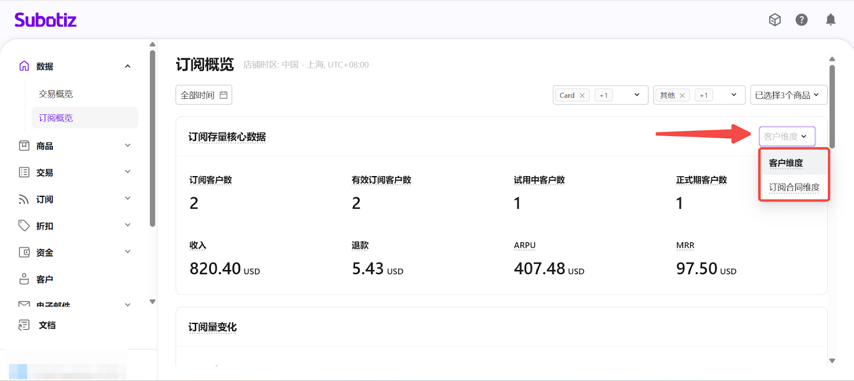Open the 已选择3个商品 dropdown
Screen dimensions: 854x381
(x=788, y=95)
